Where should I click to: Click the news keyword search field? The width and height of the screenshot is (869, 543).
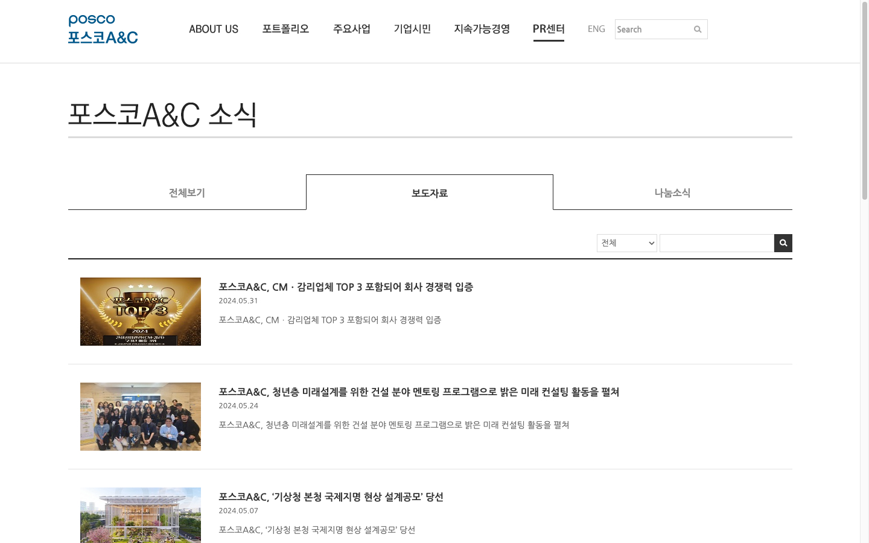717,243
